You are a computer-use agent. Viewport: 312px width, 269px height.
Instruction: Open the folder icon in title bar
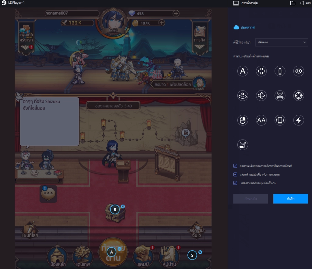pos(292,3)
